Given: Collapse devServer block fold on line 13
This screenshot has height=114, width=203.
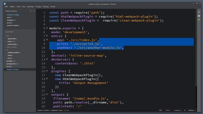Looking at the screenshot, I should [x=47, y=59].
